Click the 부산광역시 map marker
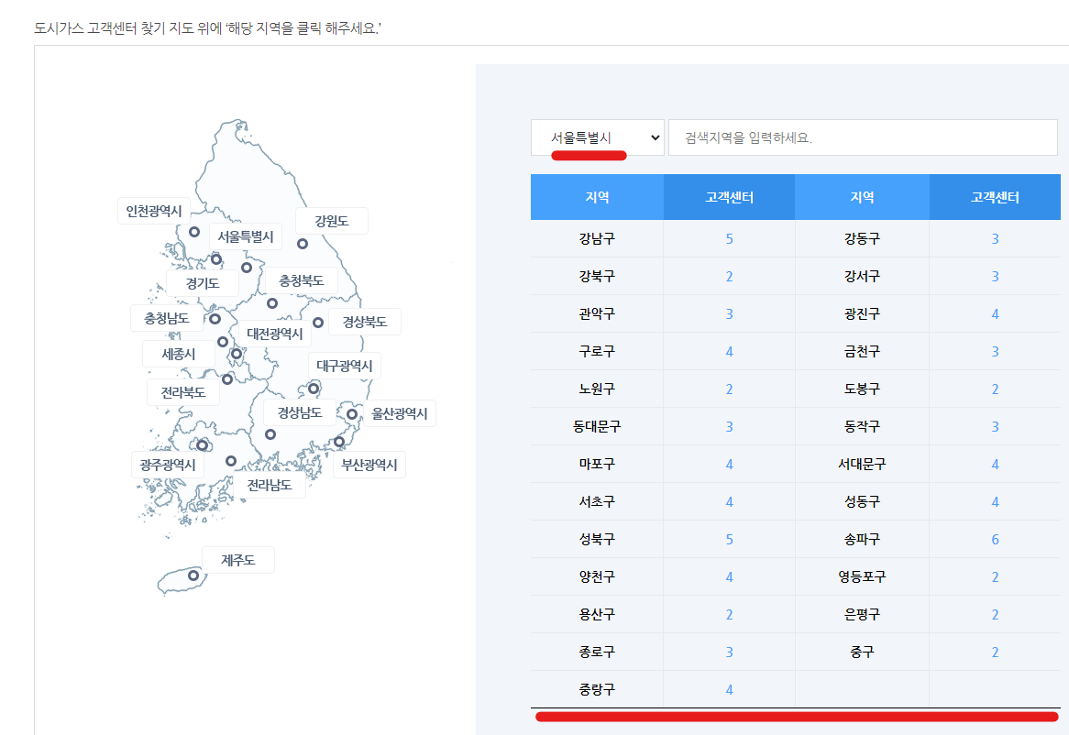 pyautogui.click(x=340, y=442)
